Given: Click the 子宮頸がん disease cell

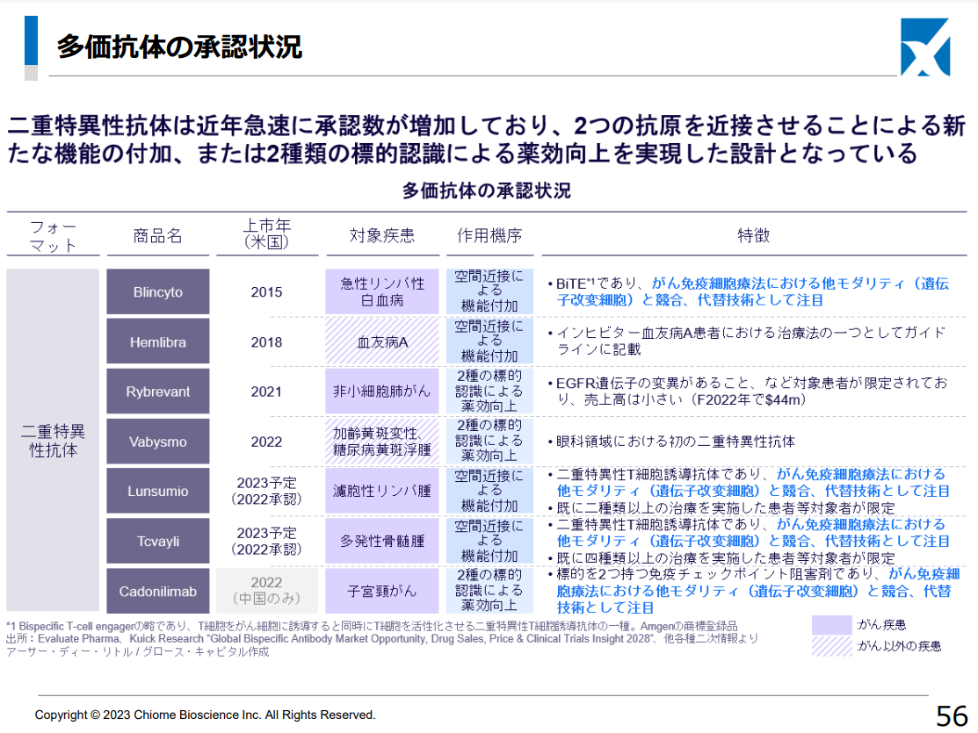Looking at the screenshot, I should coord(381,592).
